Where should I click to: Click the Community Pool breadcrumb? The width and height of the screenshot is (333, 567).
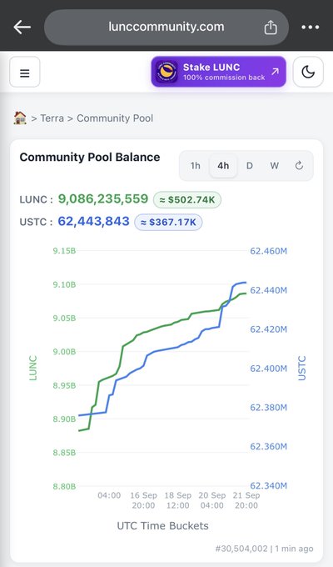tap(115, 118)
